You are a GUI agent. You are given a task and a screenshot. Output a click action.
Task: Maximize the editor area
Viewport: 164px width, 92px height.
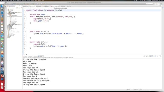click(161, 6)
